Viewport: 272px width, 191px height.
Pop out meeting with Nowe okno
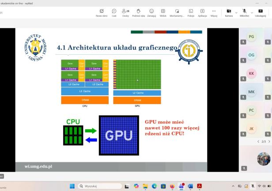pos(102,12)
